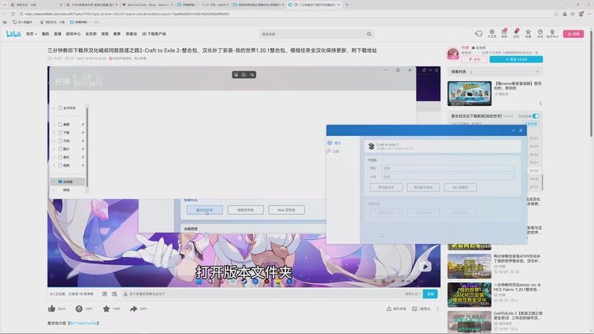Expand the 弹幕列表 panel chevron
The width and height of the screenshot is (594, 334).
[x=537, y=71]
